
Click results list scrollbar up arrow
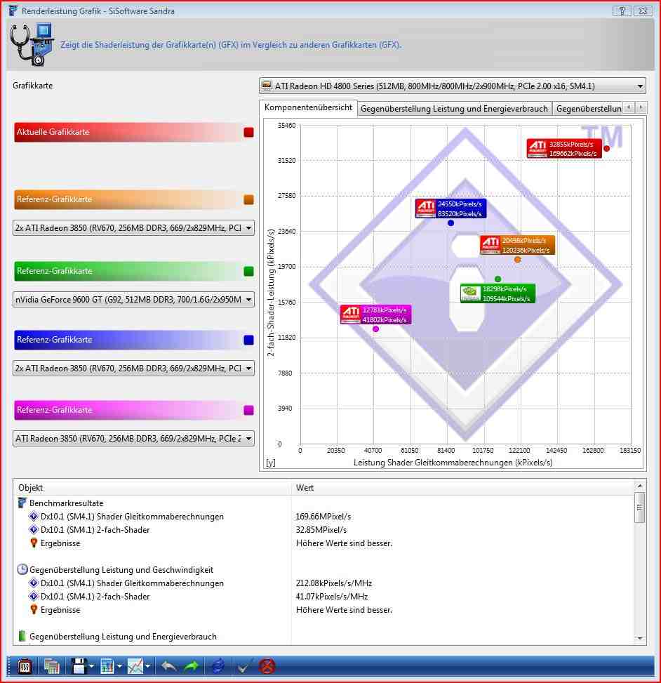pos(640,486)
